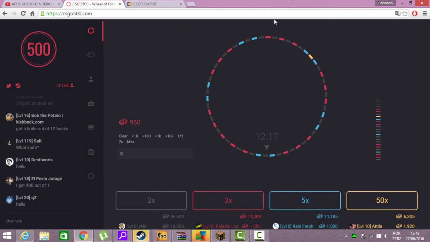Click the 6,305 total under 50x

409,216
